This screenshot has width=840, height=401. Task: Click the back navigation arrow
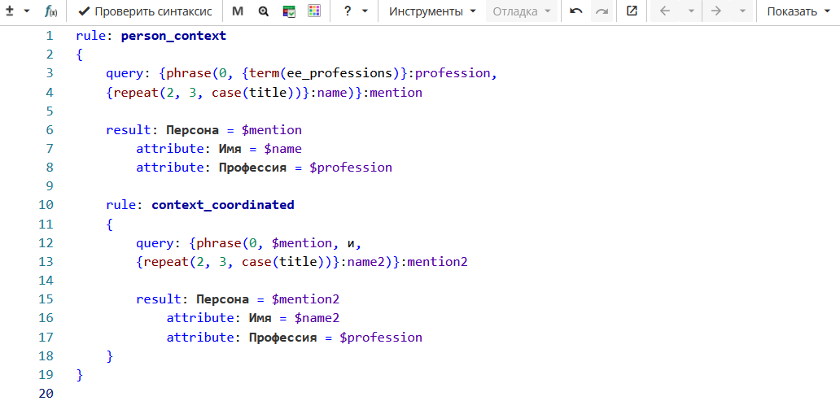[665, 11]
